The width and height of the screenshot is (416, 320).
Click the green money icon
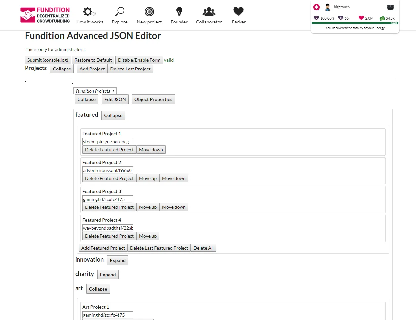382,18
